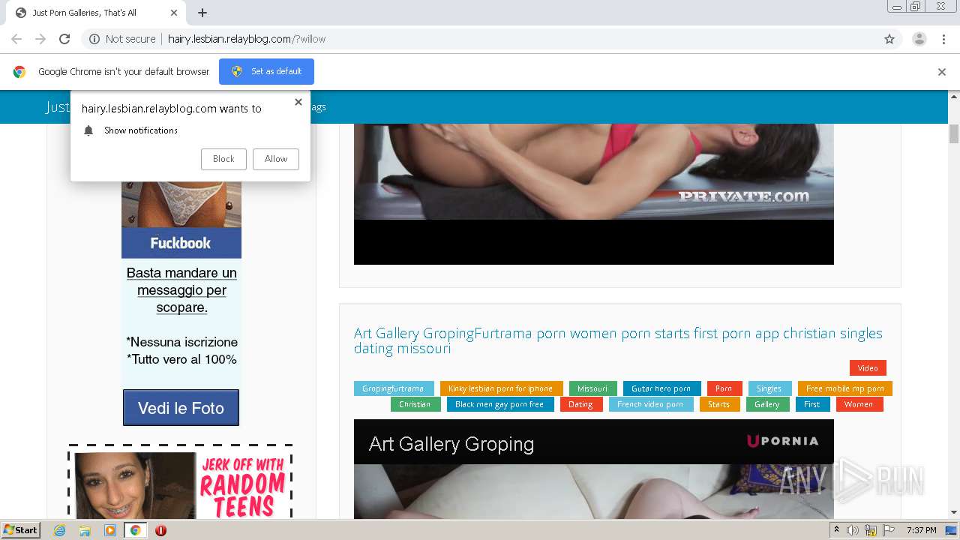
Task: Open the Gallery tag
Action: coord(767,404)
